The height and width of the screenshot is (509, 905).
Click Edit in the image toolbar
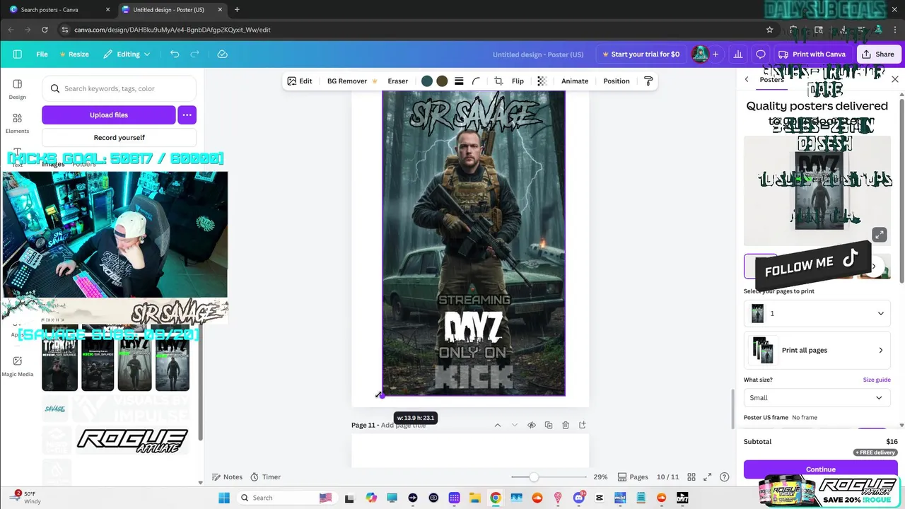pos(299,81)
